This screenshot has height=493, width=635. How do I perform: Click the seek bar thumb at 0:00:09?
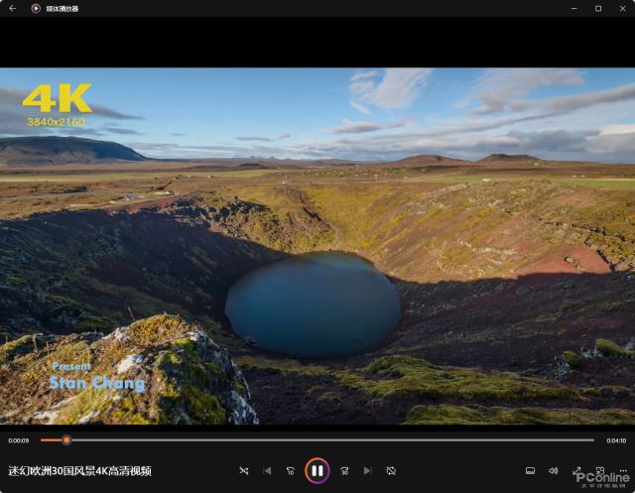(x=66, y=440)
